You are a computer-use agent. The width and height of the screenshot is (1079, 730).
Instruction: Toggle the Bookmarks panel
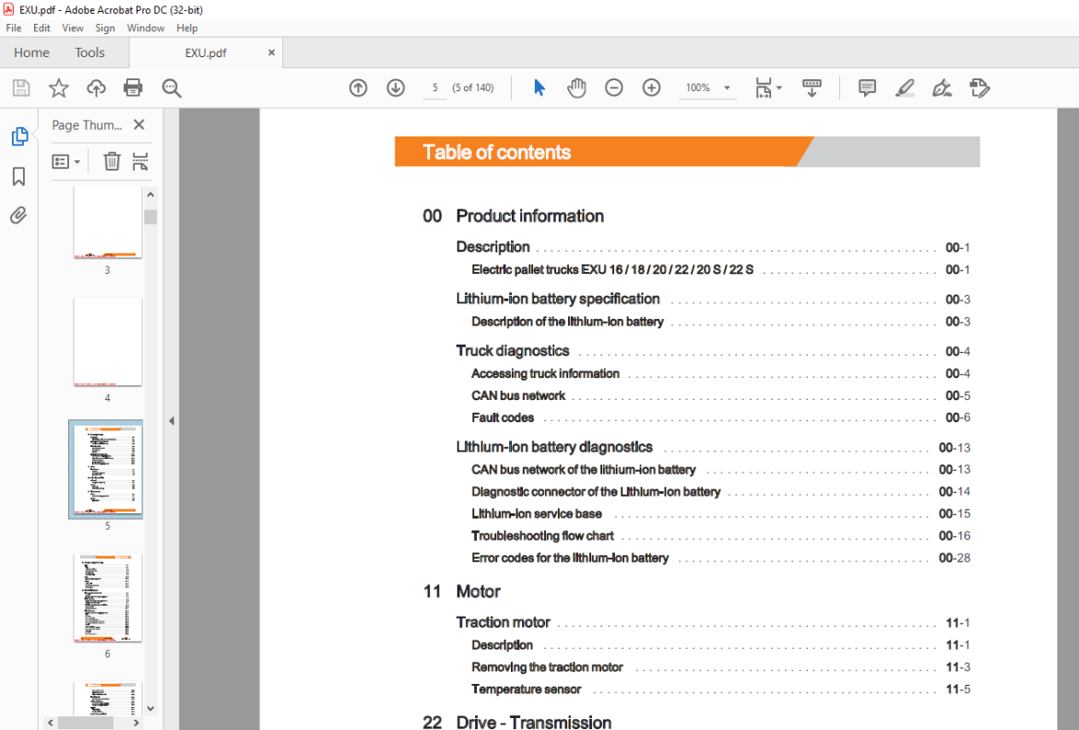coord(18,176)
